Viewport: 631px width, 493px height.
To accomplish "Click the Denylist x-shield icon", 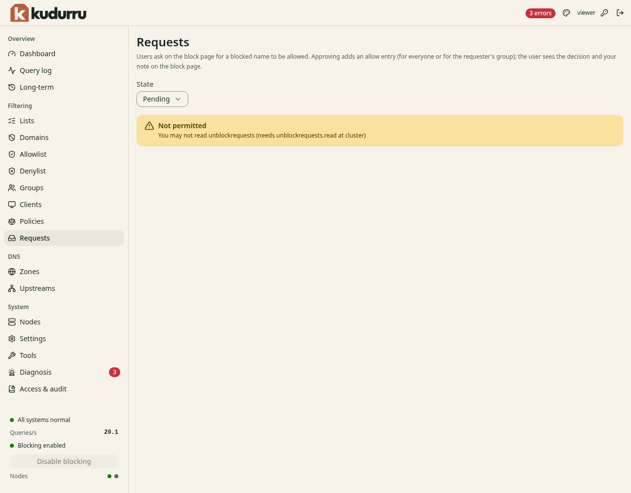I will (x=12, y=171).
